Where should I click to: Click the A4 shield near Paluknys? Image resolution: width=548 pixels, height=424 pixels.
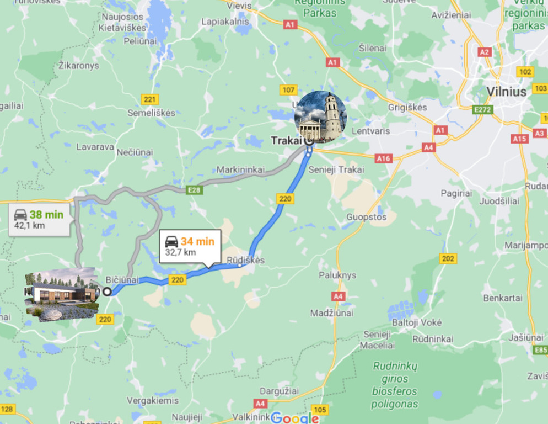click(x=338, y=296)
